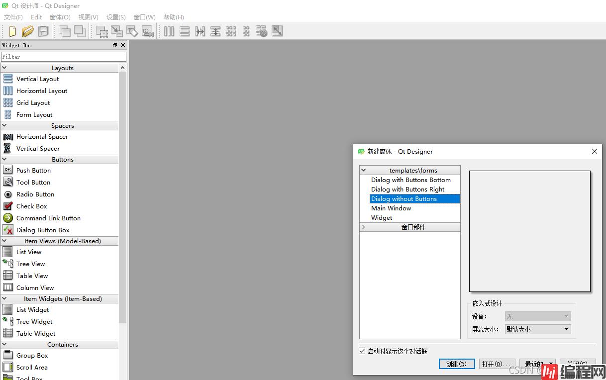Expand the 窗口部件 category in dialog

364,227
